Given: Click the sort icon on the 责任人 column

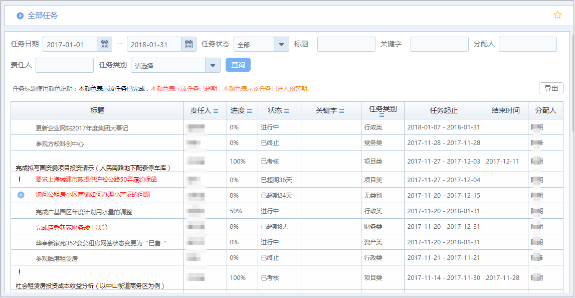Looking at the screenshot, I should [x=217, y=110].
